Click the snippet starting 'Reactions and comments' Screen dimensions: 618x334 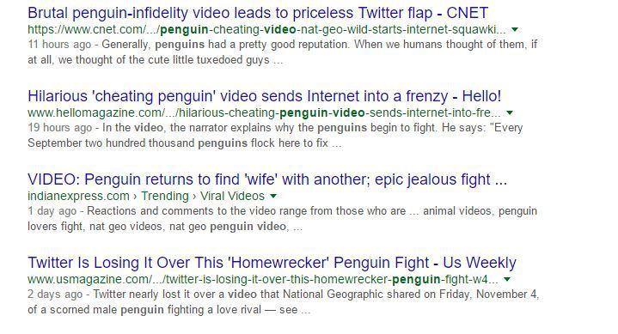pos(282,219)
